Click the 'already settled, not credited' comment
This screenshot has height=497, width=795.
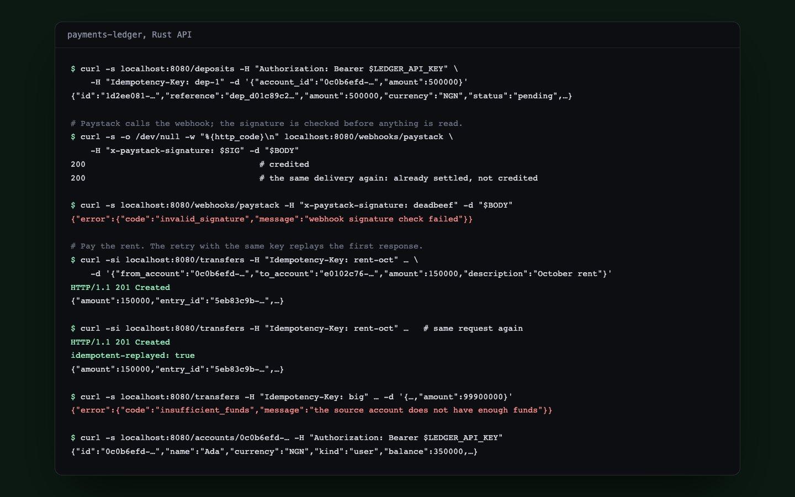[x=399, y=178]
